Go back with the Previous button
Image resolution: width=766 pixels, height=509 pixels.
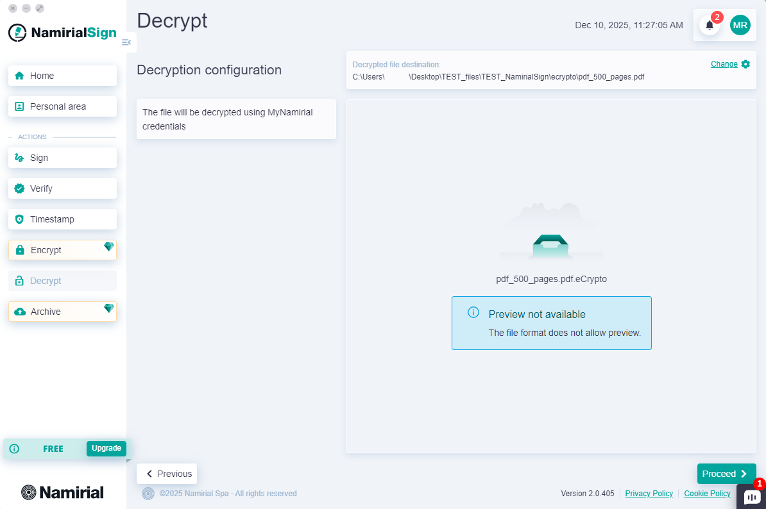click(167, 474)
